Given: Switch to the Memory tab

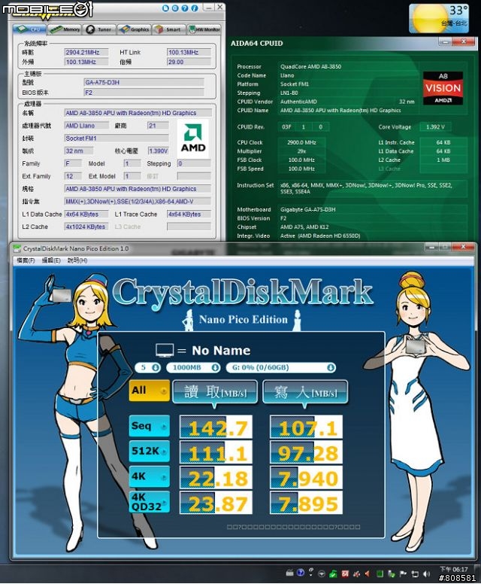Looking at the screenshot, I should coord(65,29).
